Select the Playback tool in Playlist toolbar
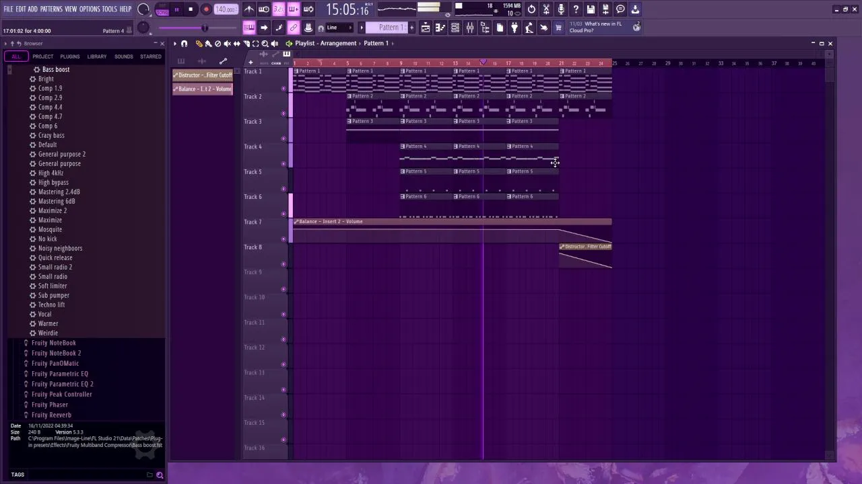 pyautogui.click(x=274, y=44)
